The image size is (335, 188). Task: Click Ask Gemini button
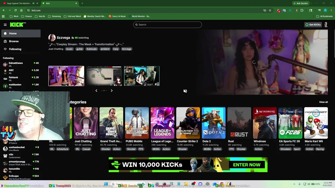(x=300, y=3)
